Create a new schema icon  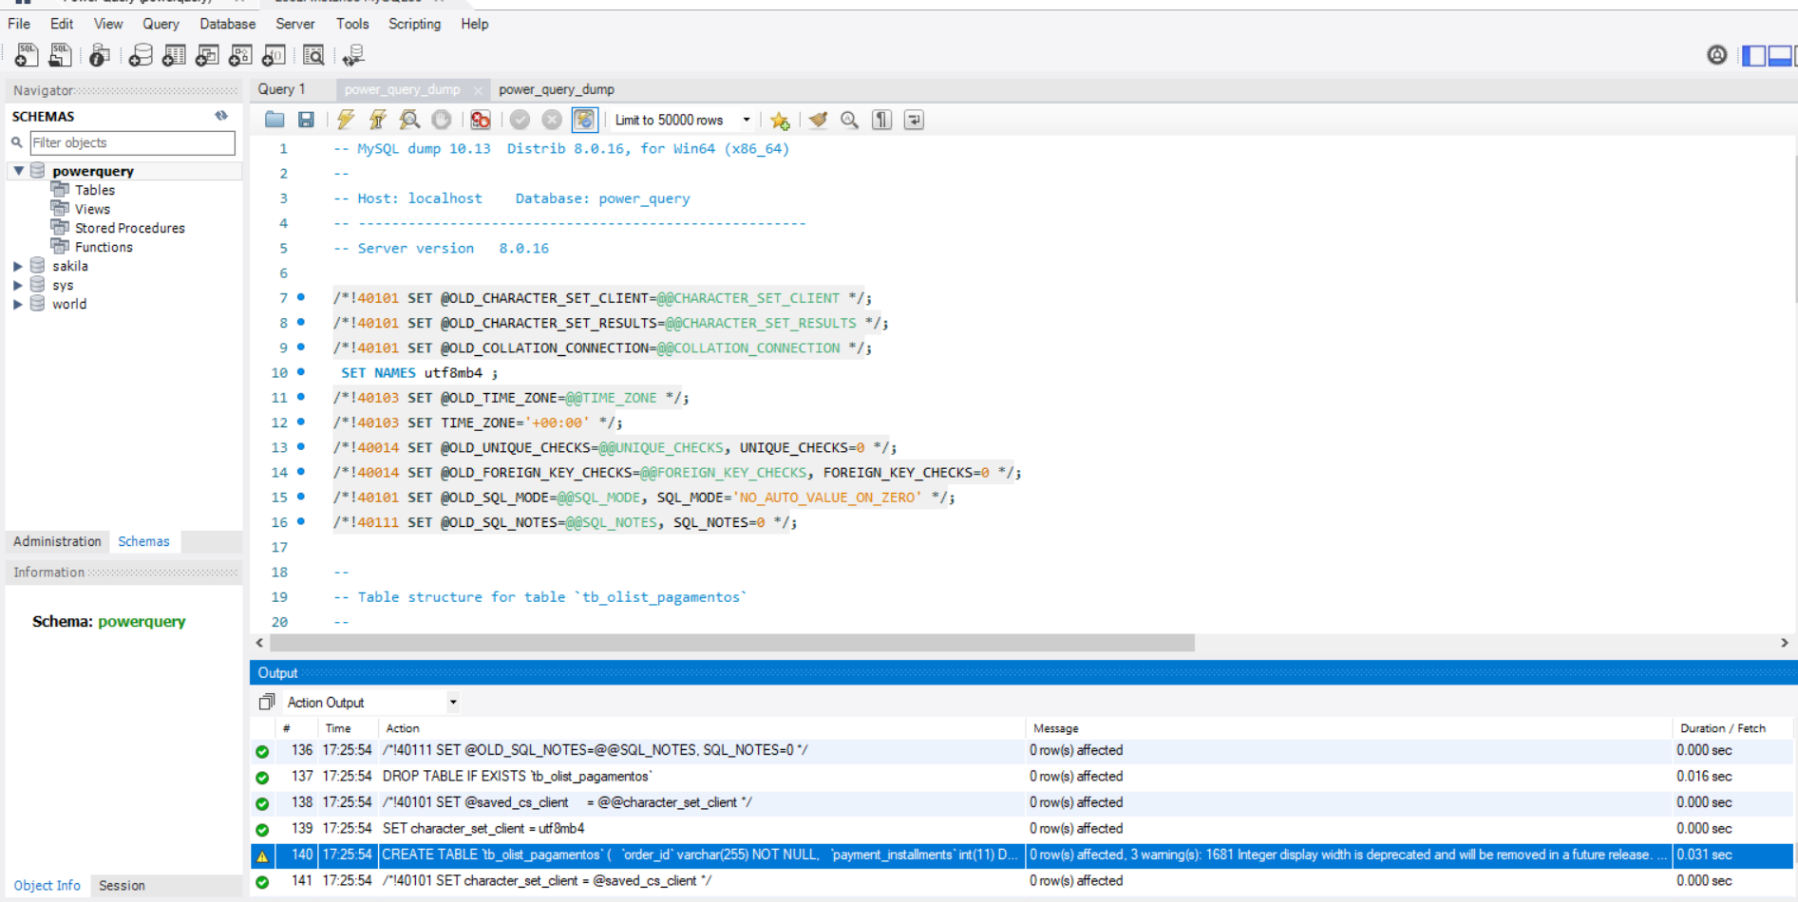pyautogui.click(x=141, y=56)
